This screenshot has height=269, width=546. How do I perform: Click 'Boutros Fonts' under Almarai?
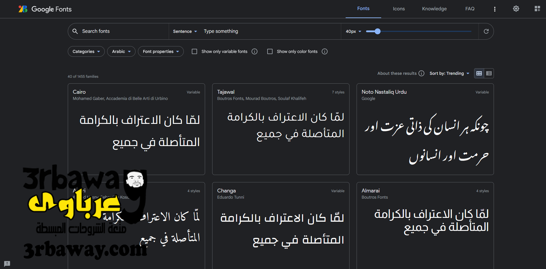coord(375,197)
